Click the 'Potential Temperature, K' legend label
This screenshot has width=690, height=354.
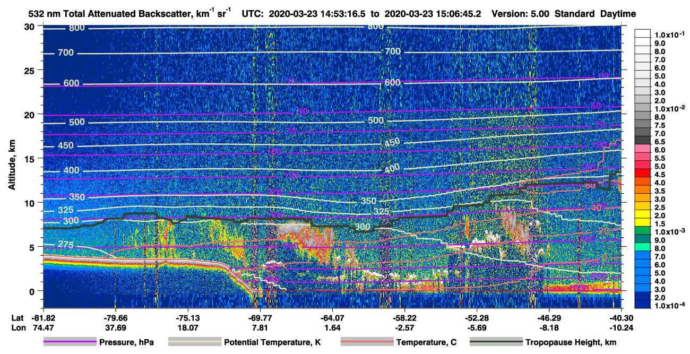pyautogui.click(x=272, y=342)
